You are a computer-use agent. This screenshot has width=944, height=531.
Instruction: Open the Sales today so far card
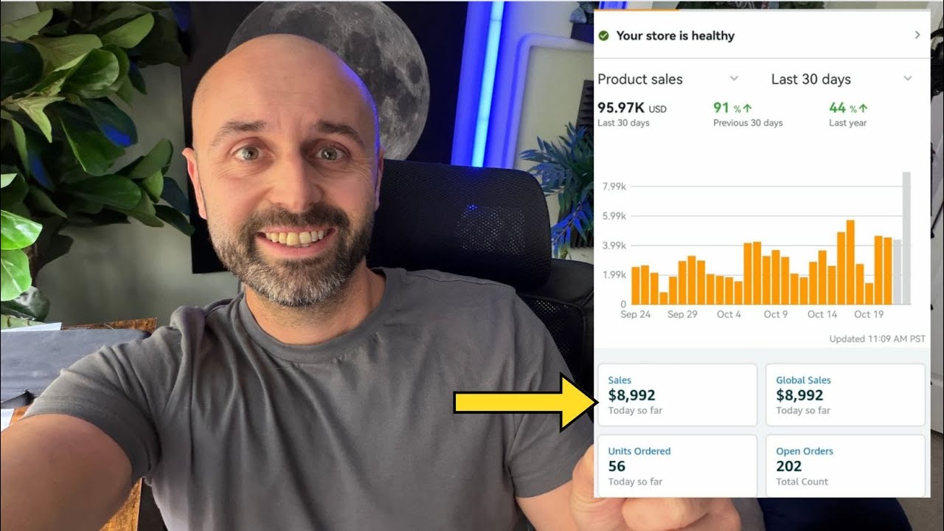[677, 395]
